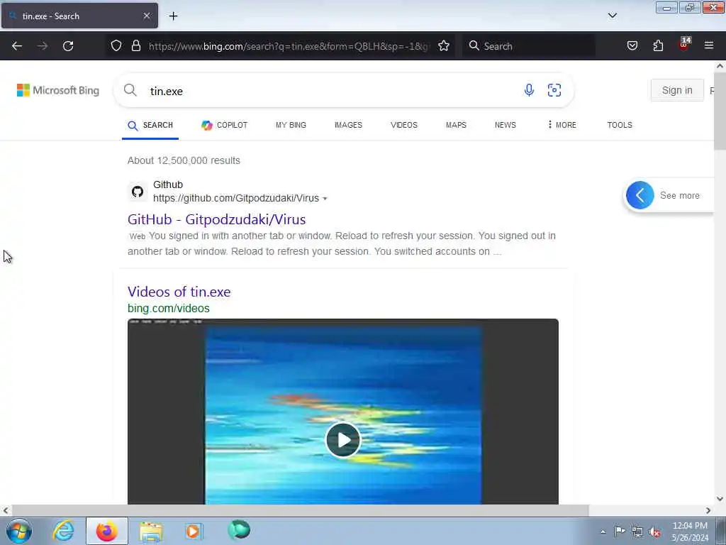The height and width of the screenshot is (545, 726).
Task: Open the Firefox extensions puzzle icon
Action: click(x=658, y=45)
